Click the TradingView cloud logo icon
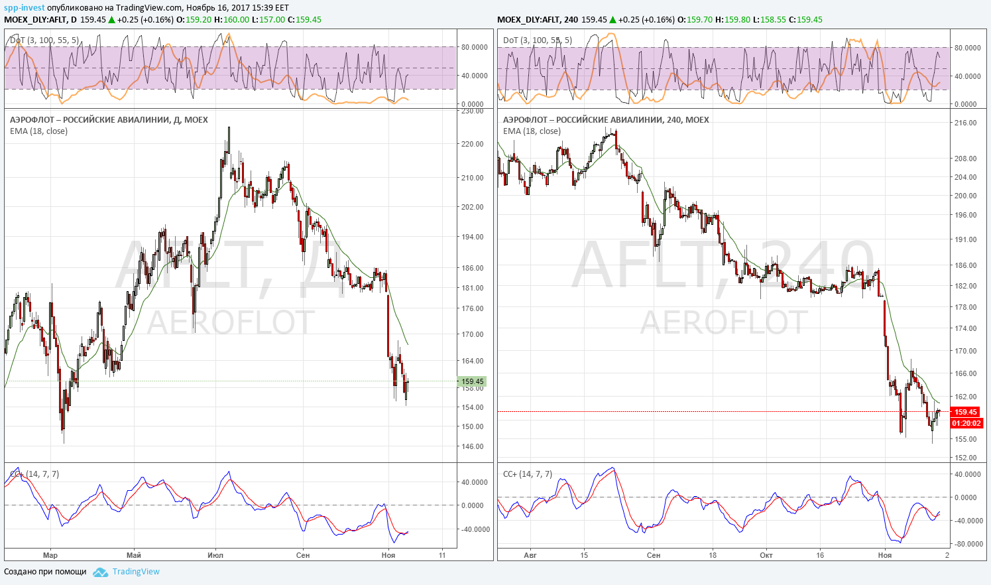Image resolution: width=991 pixels, height=585 pixels. [x=100, y=572]
